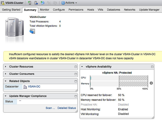Open the Datastores tab

click(x=113, y=10)
